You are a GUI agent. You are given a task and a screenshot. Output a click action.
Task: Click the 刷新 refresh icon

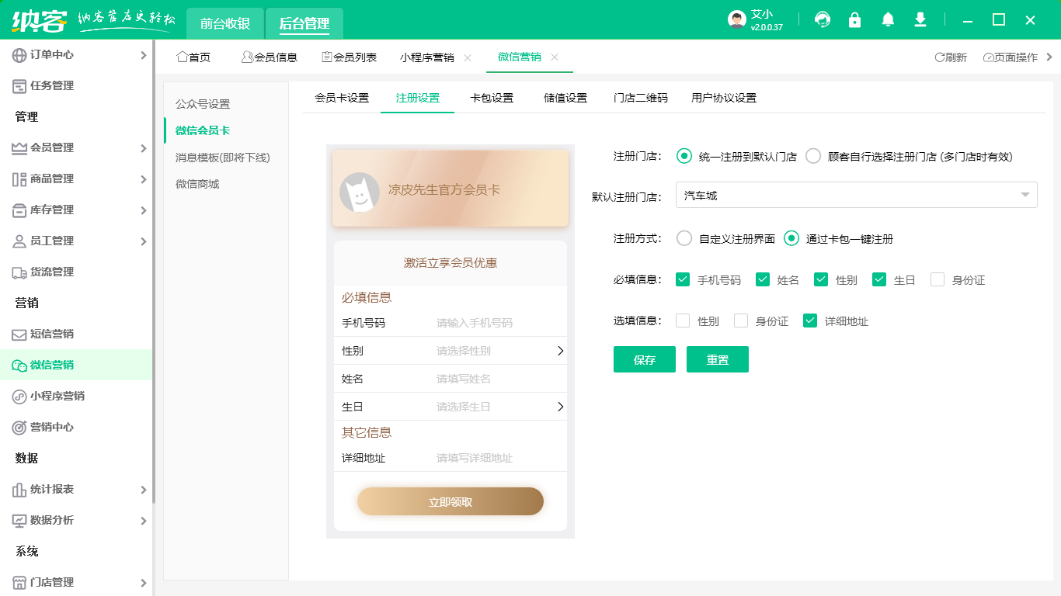coord(940,57)
